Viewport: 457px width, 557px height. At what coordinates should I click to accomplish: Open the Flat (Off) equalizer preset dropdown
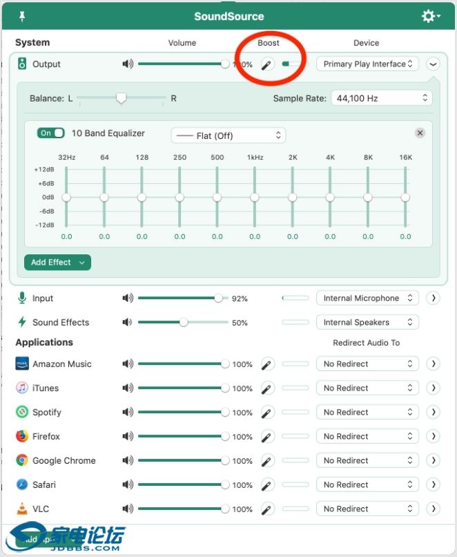pyautogui.click(x=228, y=135)
